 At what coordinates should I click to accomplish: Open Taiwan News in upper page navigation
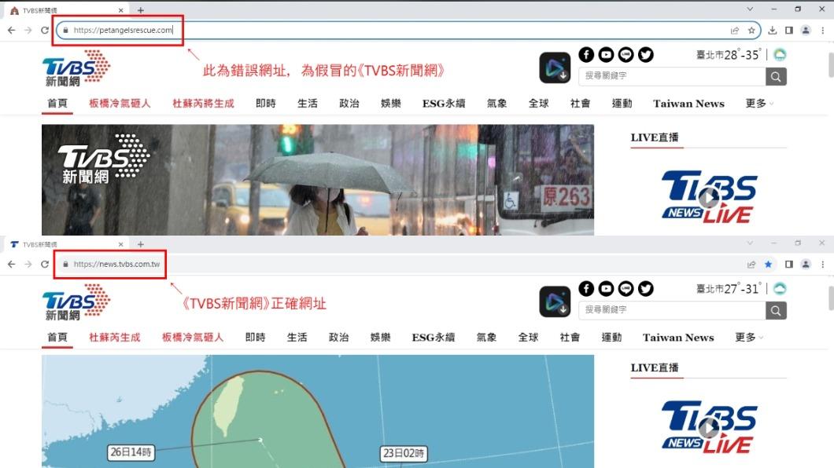click(688, 104)
